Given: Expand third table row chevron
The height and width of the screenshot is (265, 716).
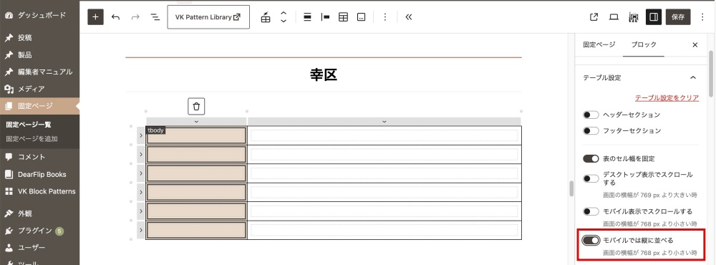Looking at the screenshot, I should (140, 173).
